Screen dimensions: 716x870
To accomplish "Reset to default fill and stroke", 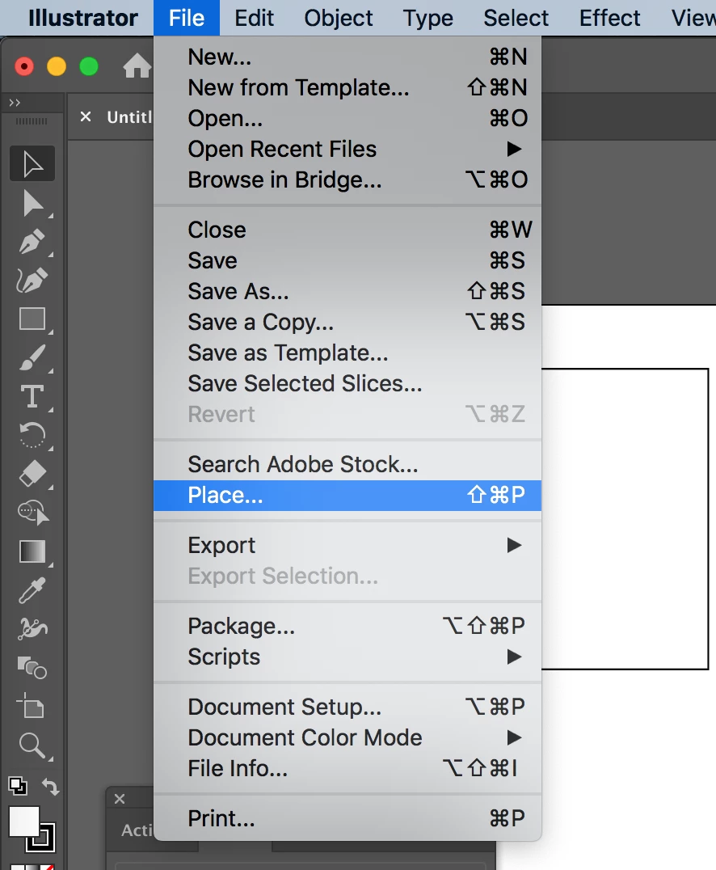I will (18, 786).
